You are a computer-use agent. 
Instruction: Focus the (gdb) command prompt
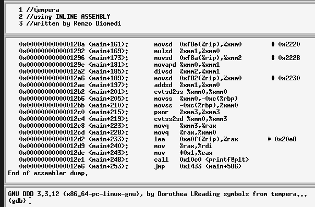(17, 201)
